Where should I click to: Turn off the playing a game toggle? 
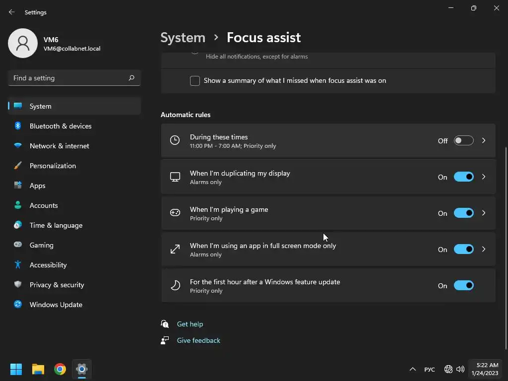pyautogui.click(x=463, y=213)
